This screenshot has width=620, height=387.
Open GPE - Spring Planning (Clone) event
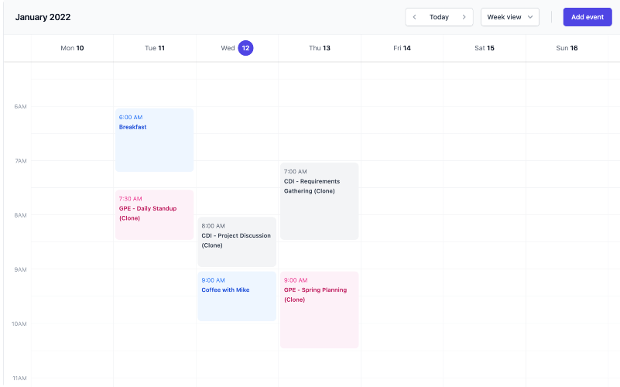(x=319, y=310)
